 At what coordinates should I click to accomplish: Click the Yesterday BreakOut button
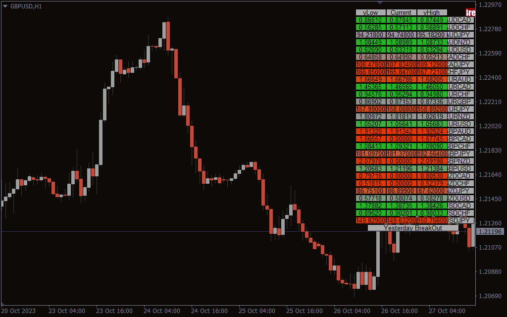click(413, 228)
